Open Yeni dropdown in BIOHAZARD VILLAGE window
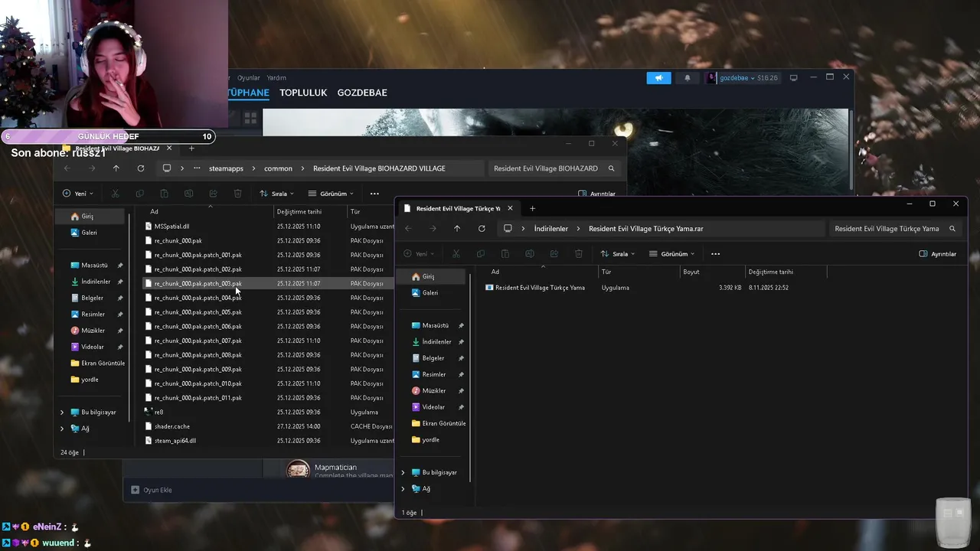 (78, 194)
